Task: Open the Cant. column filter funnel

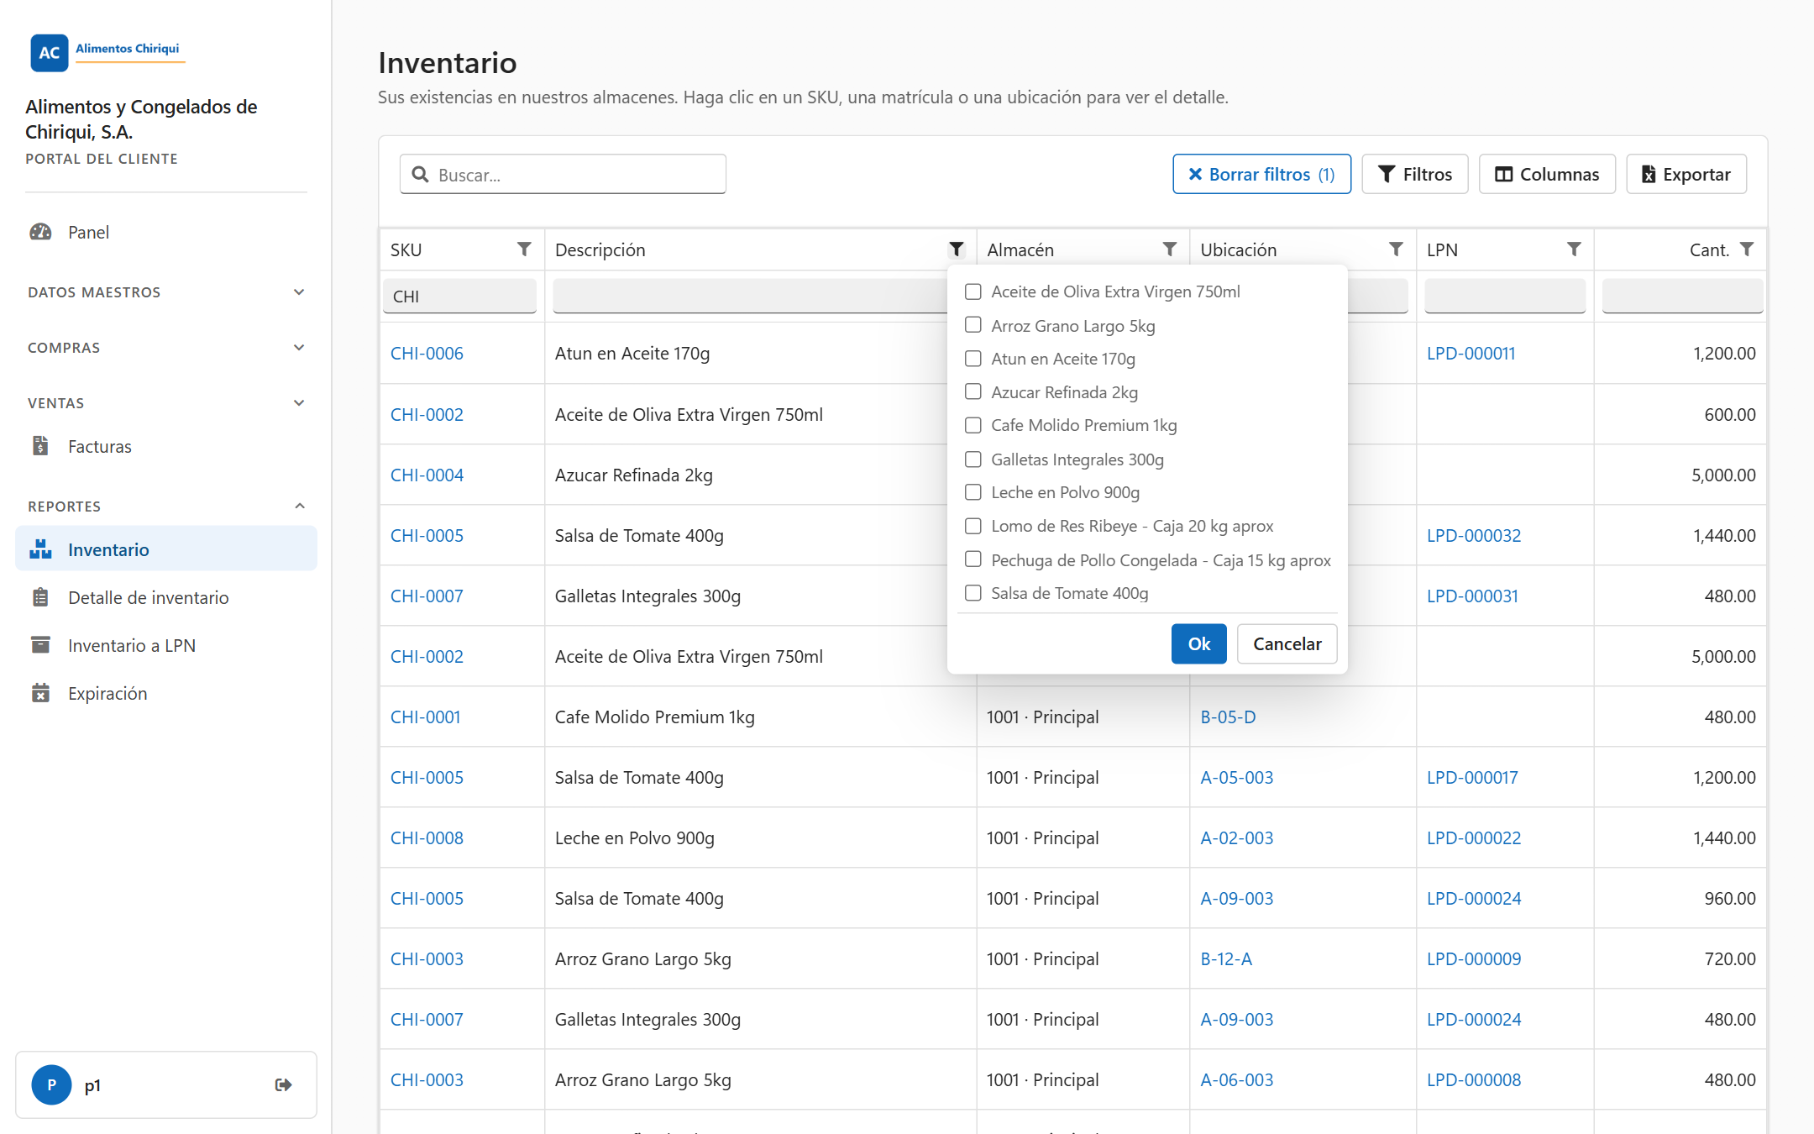Action: point(1747,249)
